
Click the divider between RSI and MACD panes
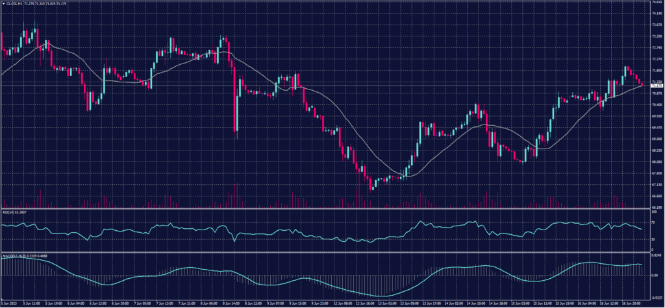tap(325, 252)
